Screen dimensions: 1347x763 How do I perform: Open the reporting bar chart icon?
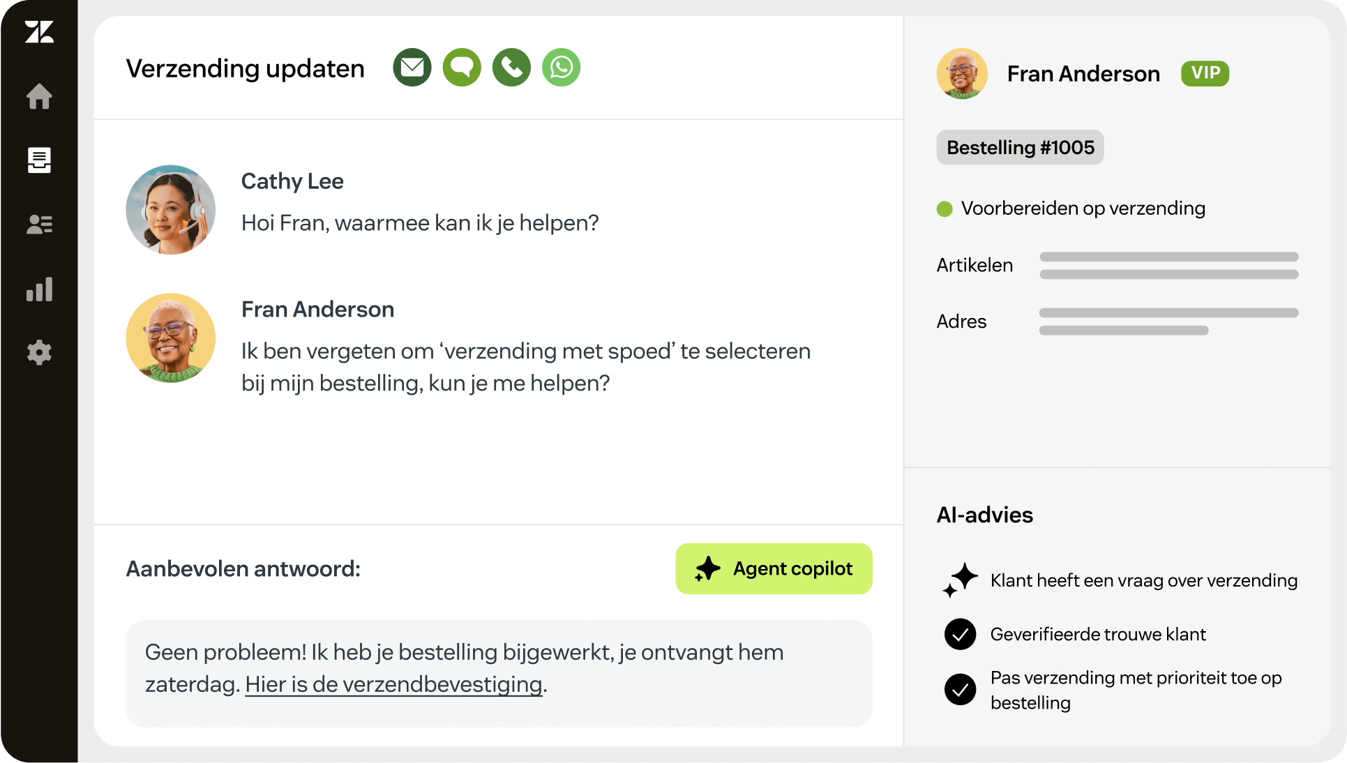pos(39,289)
